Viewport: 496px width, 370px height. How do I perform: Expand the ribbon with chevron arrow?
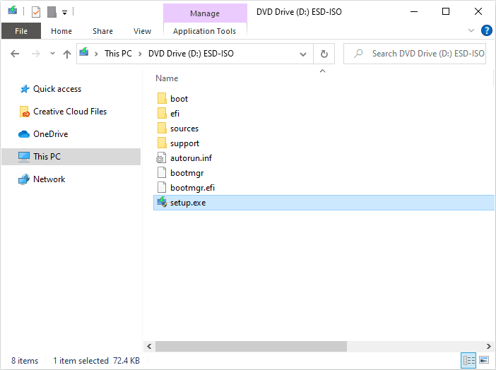[471, 30]
